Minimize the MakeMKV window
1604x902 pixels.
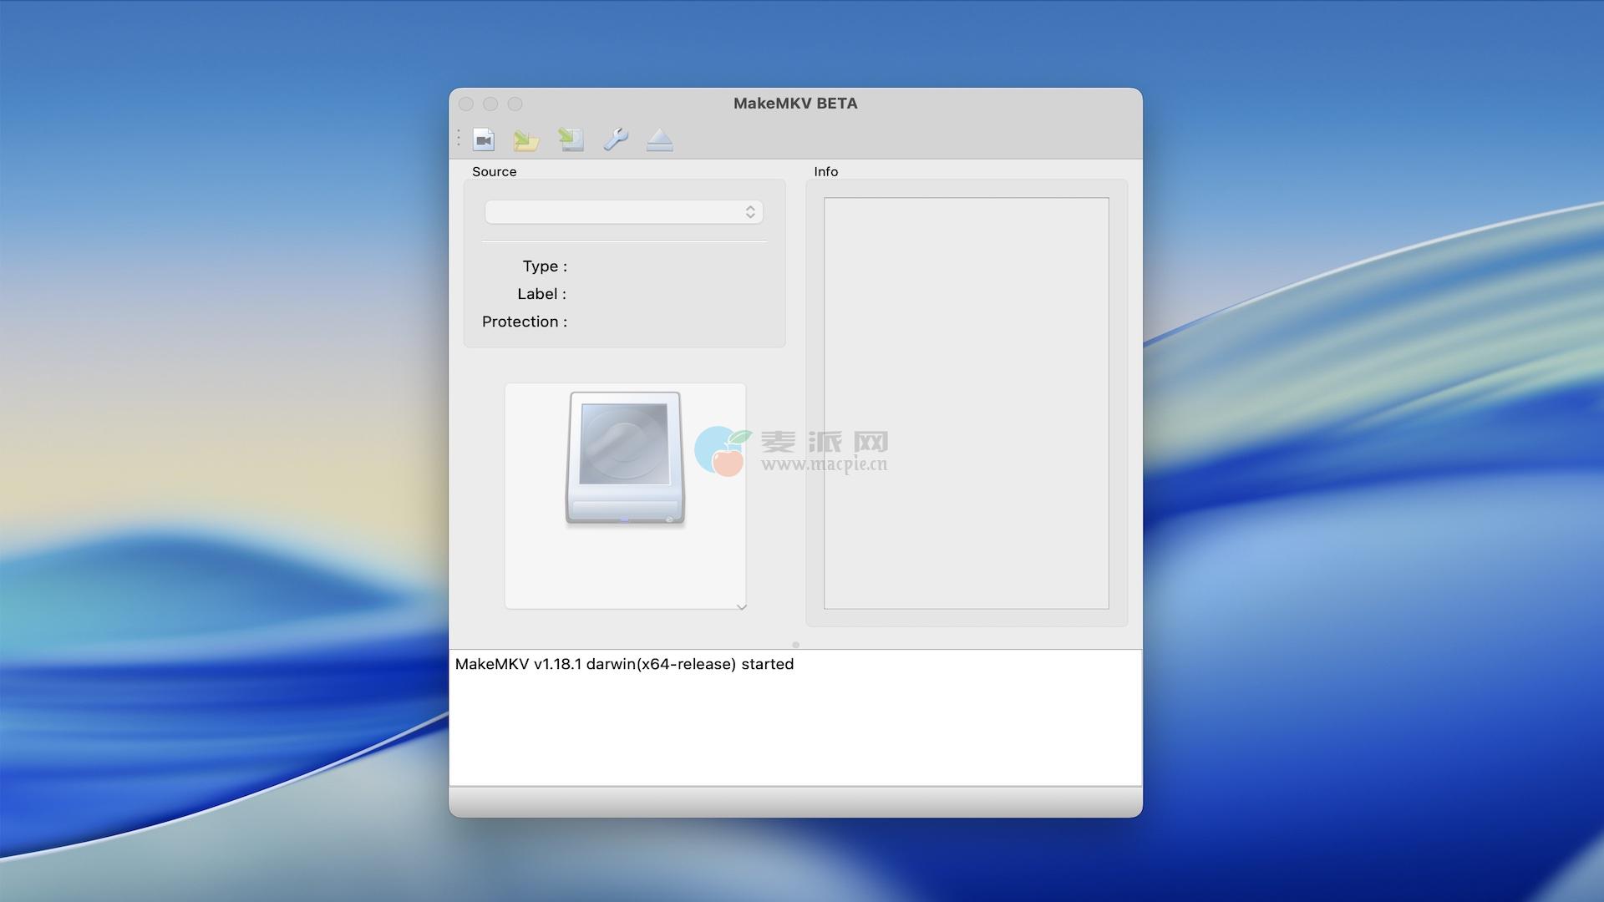(x=490, y=104)
